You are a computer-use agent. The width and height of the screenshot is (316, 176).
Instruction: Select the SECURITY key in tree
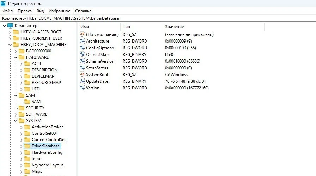[x=35, y=108]
